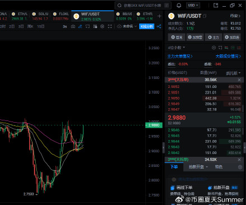Image resolution: width=246 pixels, height=205 pixels.
Task: Click the blue K线分析 button
Action: click(146, 26)
